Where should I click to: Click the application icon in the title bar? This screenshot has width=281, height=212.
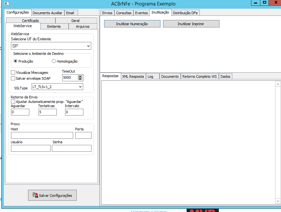click(x=7, y=4)
